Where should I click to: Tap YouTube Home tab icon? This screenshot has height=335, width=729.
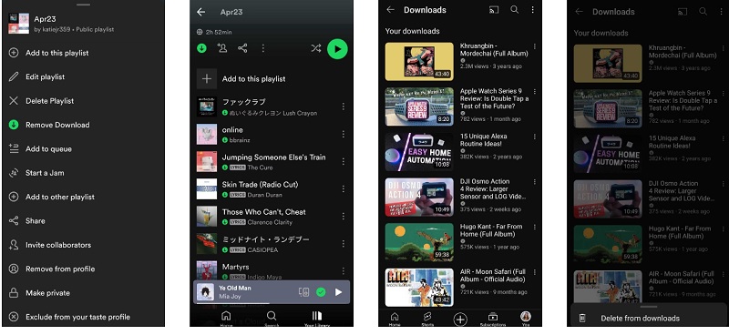(395, 318)
